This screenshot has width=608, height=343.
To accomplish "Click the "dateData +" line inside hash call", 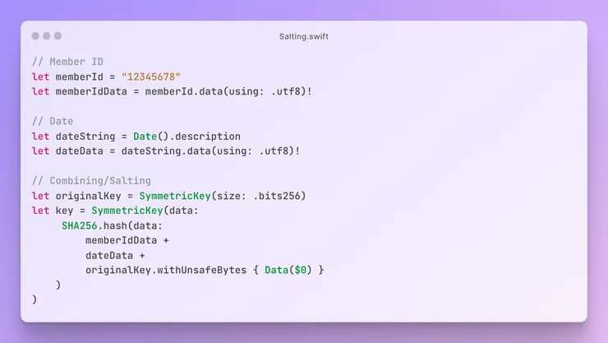I will click(x=114, y=254).
